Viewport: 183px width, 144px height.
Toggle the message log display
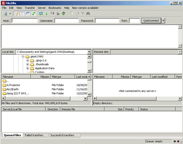click(x=17, y=13)
